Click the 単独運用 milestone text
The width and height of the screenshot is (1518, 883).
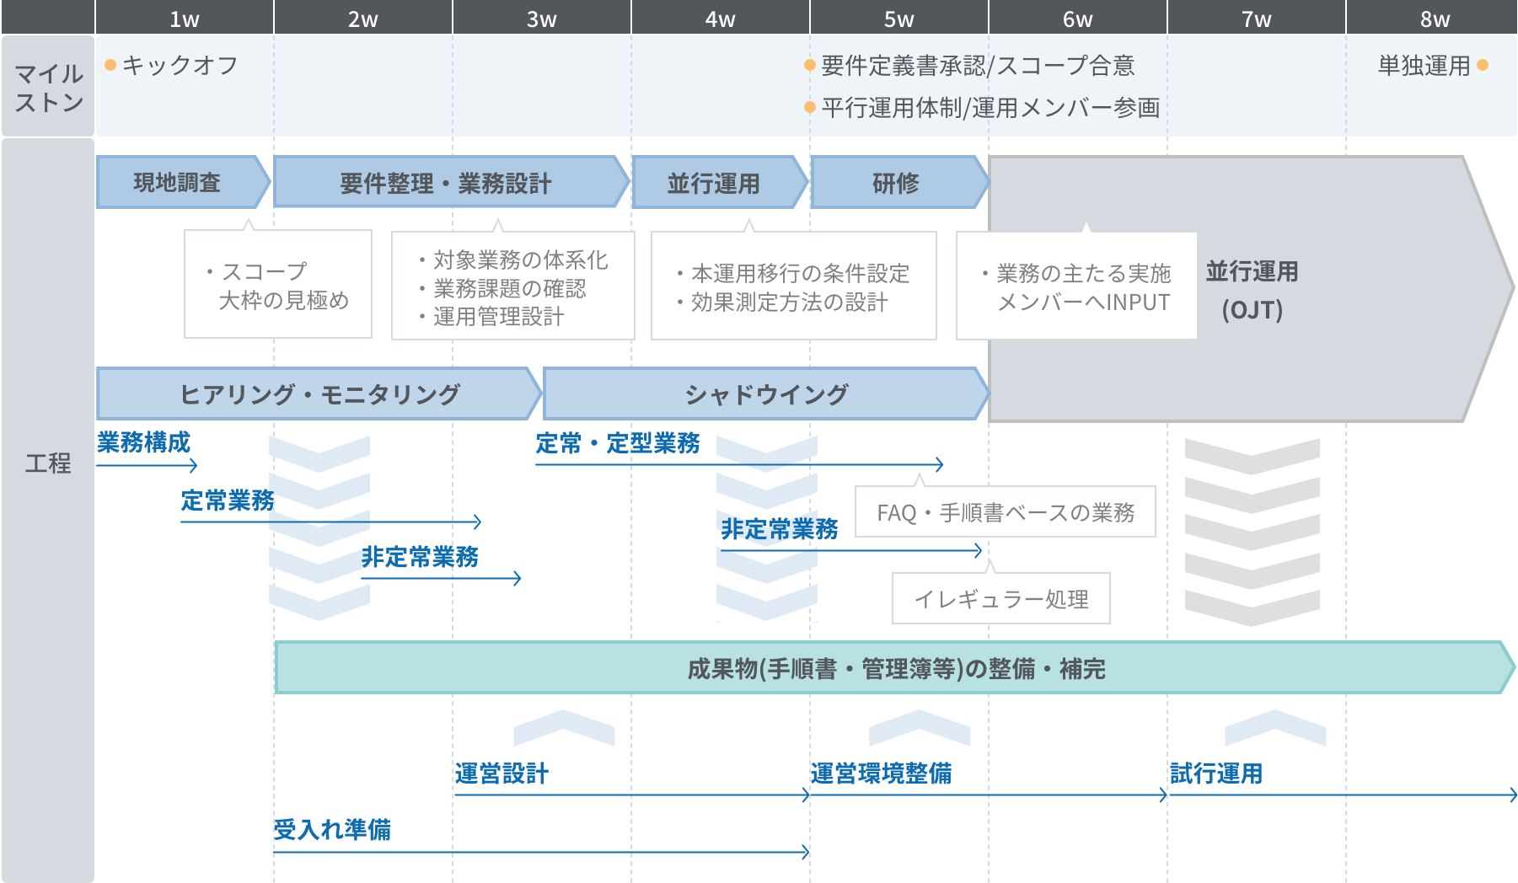(1424, 65)
